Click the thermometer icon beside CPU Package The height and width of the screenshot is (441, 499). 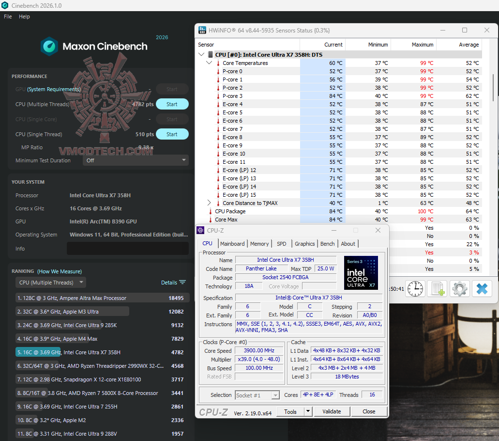[211, 211]
